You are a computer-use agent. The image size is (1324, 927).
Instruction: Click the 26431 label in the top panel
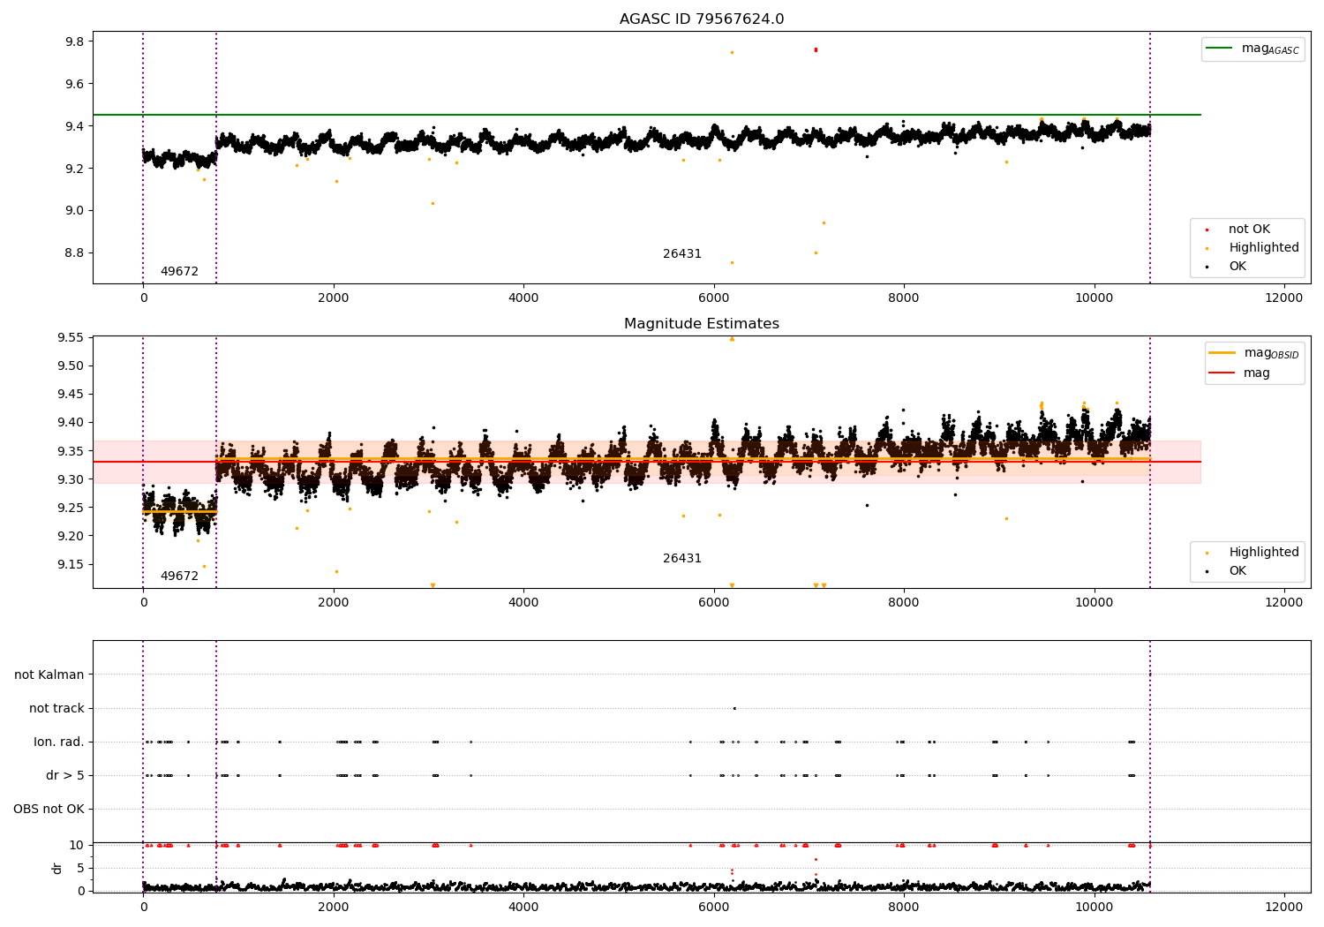click(682, 254)
